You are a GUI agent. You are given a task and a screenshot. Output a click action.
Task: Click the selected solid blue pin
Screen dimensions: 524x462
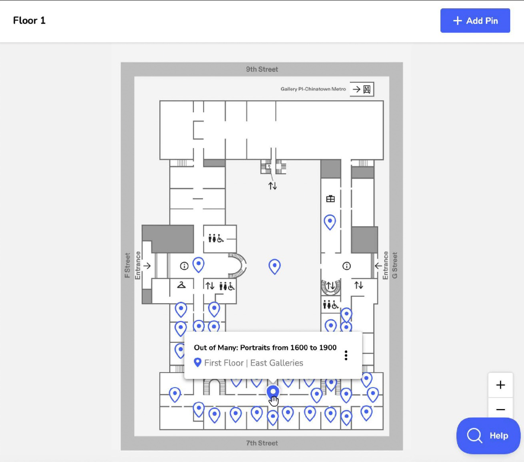[273, 391]
